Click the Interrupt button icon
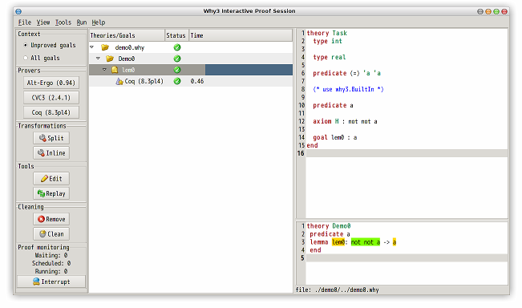The image size is (522, 308). click(36, 282)
